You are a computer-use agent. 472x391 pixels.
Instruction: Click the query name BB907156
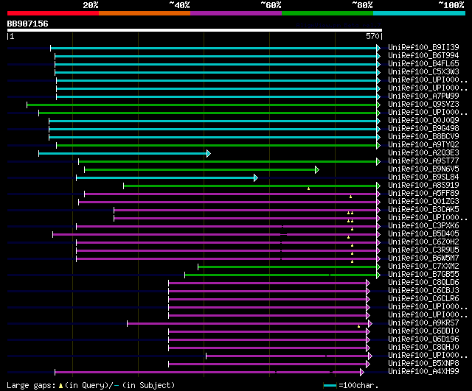coord(28,24)
